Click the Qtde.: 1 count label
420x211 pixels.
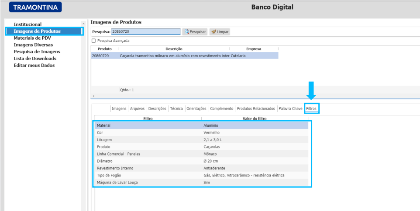[127, 90]
